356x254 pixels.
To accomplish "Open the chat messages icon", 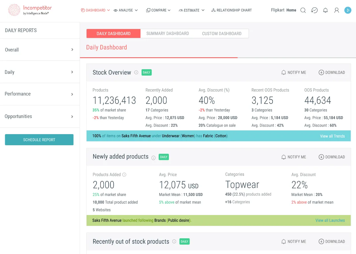I will pyautogui.click(x=314, y=10).
